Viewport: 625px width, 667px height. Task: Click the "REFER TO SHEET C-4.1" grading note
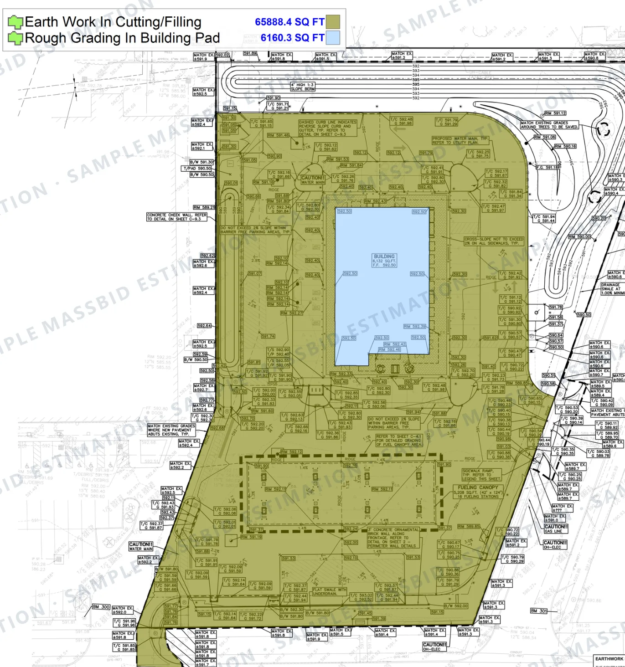(x=398, y=441)
